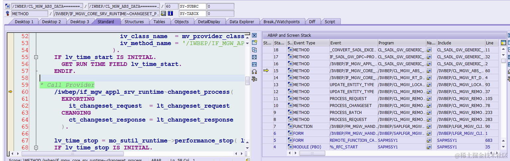The height and width of the screenshot is (161, 510).
Task: Click the navigation icon in row with line 93
Action: pyautogui.click(x=429, y=84)
